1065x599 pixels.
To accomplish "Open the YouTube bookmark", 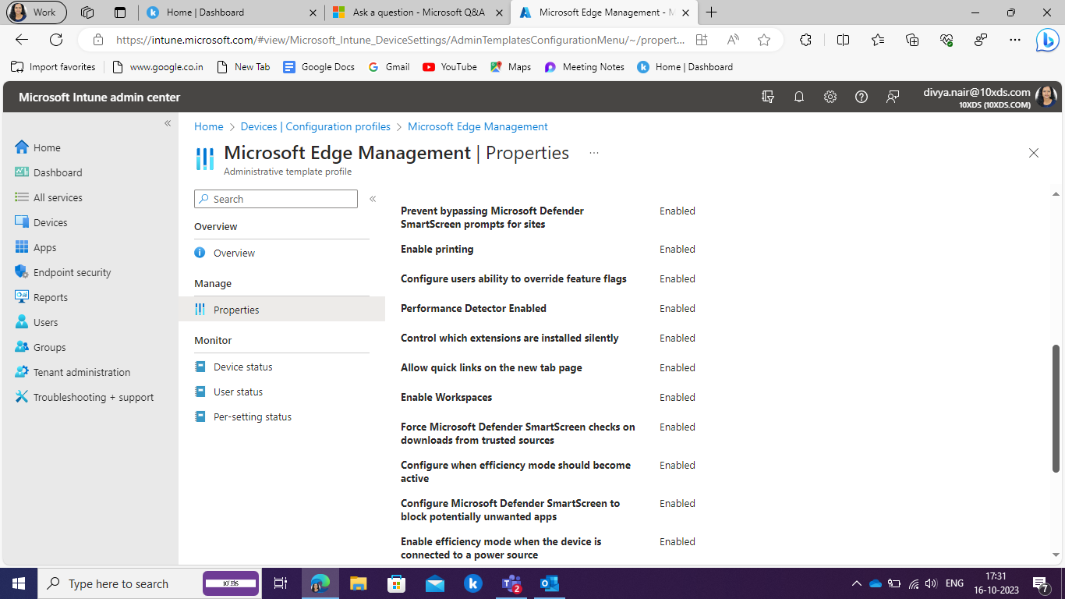I will coord(450,67).
